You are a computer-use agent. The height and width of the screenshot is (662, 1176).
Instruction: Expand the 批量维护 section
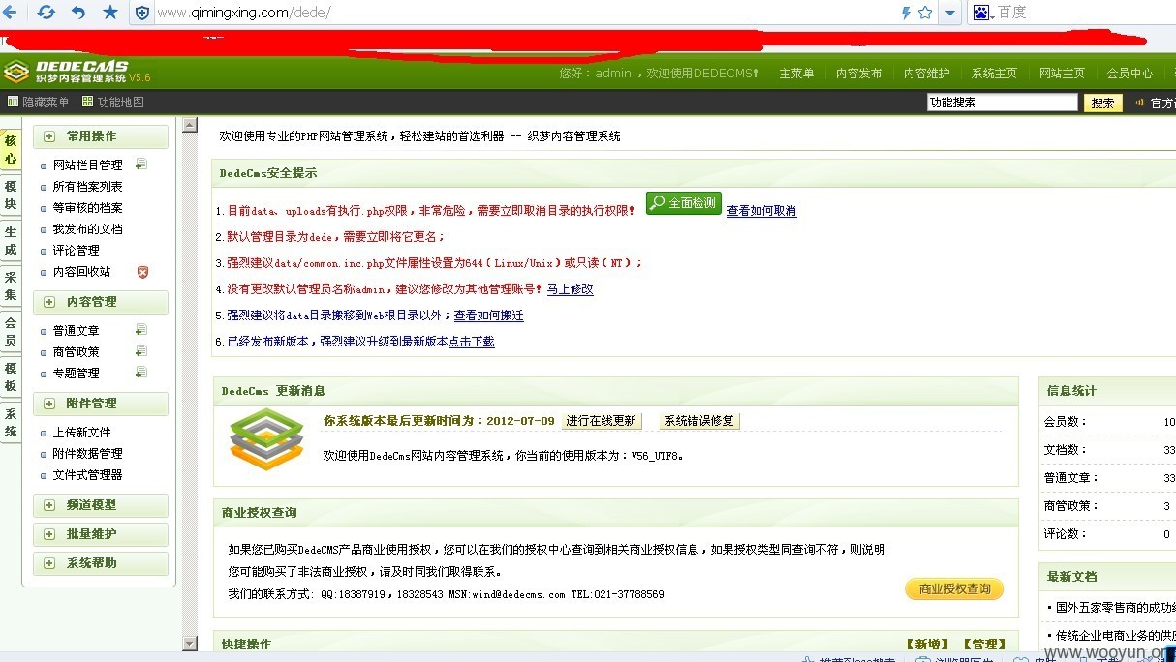[100, 534]
